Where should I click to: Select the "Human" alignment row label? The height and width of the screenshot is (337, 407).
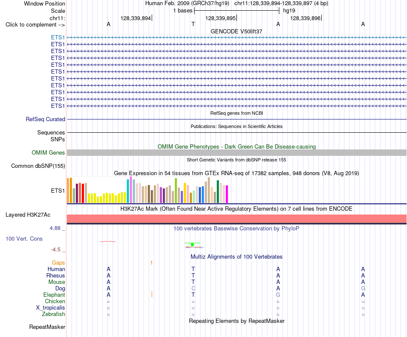point(56,269)
